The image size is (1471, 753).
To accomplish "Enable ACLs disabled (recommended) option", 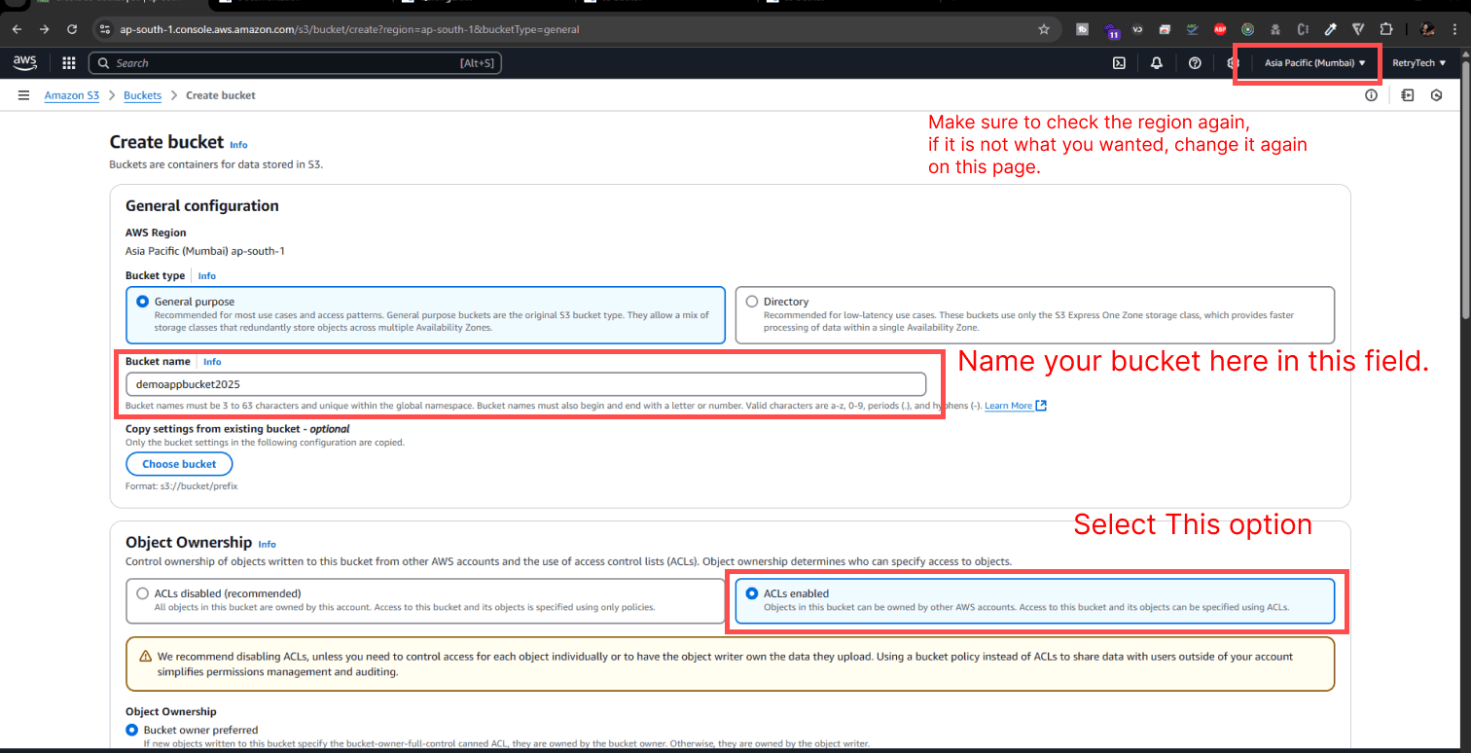I will pos(143,592).
